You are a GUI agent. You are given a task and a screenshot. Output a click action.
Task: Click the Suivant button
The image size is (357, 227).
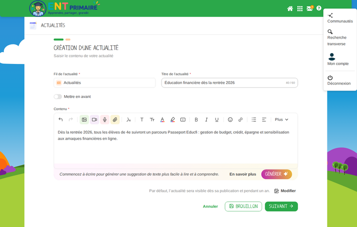281,207
